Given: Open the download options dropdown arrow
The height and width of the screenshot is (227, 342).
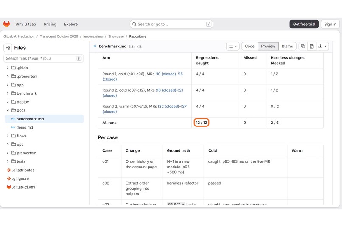Looking at the screenshot, I should (325, 46).
